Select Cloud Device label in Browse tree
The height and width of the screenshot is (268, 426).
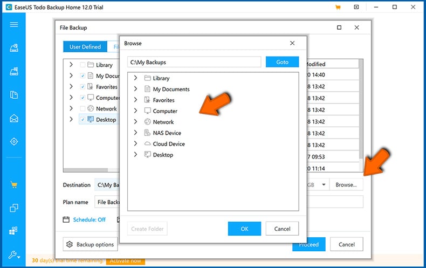[x=169, y=144]
